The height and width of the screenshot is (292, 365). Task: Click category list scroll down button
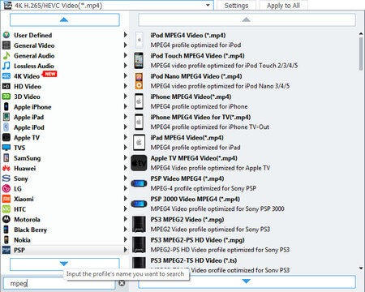(x=65, y=264)
